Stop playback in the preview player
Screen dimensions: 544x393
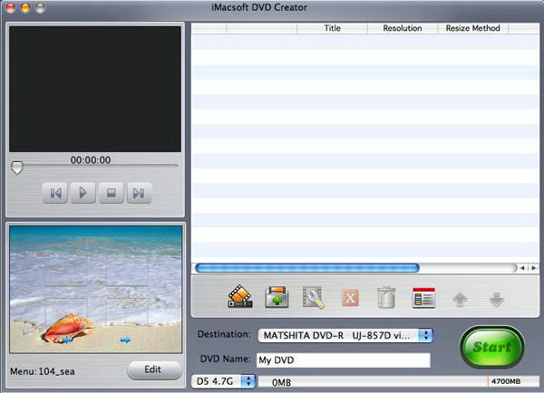(111, 193)
